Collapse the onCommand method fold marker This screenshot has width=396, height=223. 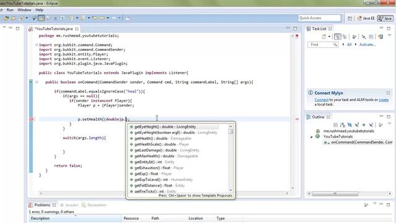[x=37, y=82]
